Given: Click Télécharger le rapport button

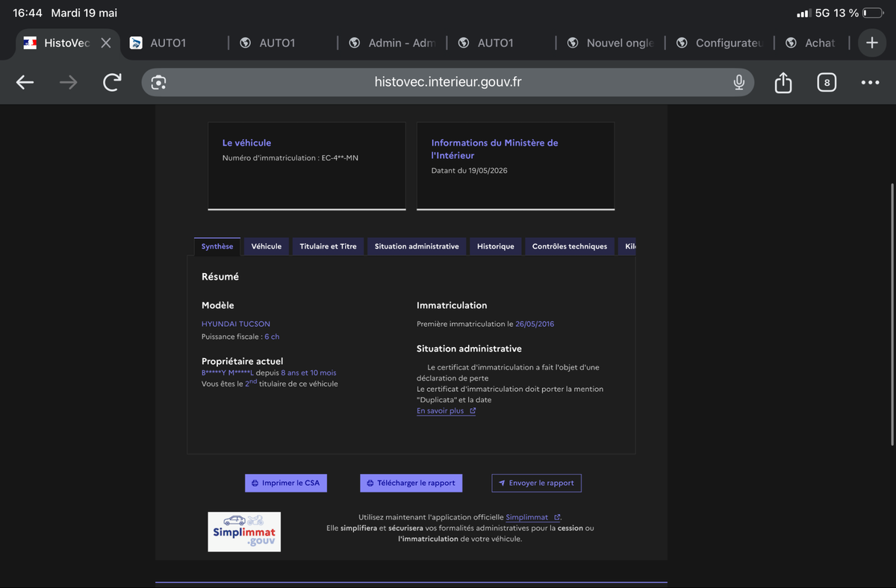Looking at the screenshot, I should pyautogui.click(x=411, y=483).
